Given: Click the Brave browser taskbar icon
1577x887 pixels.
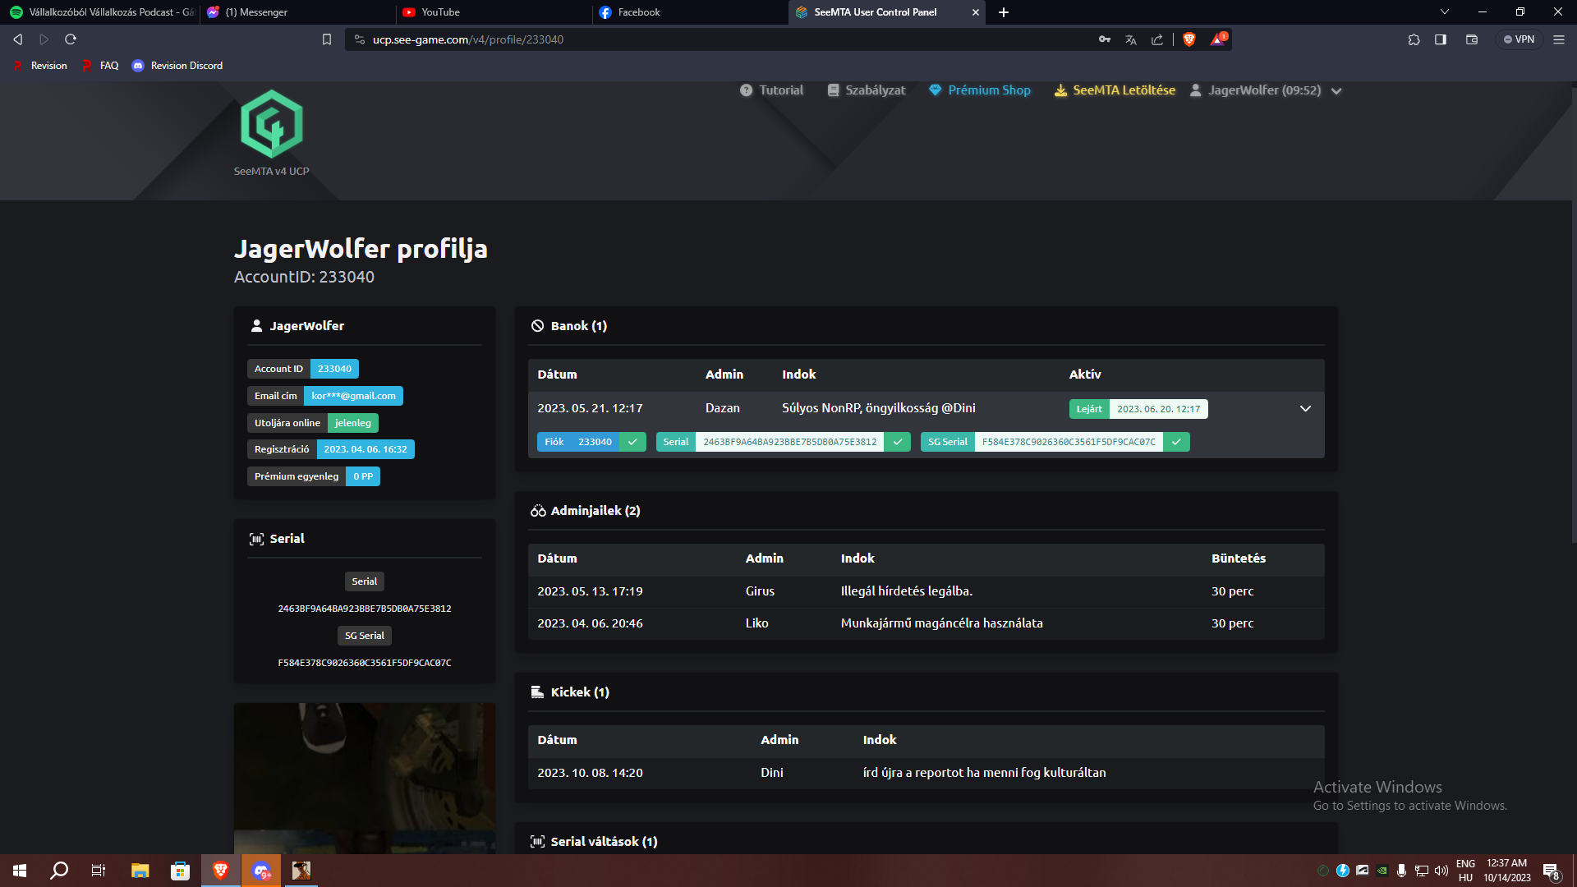Looking at the screenshot, I should tap(220, 871).
